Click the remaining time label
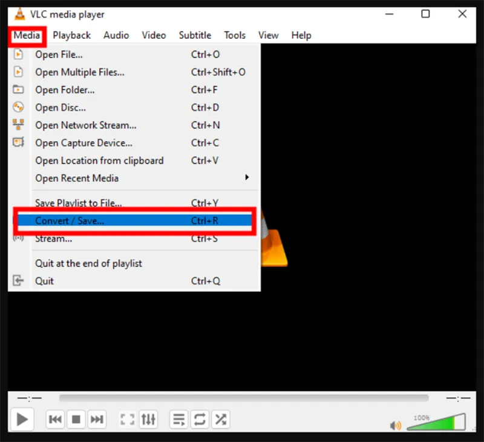The height and width of the screenshot is (442, 484). click(458, 398)
